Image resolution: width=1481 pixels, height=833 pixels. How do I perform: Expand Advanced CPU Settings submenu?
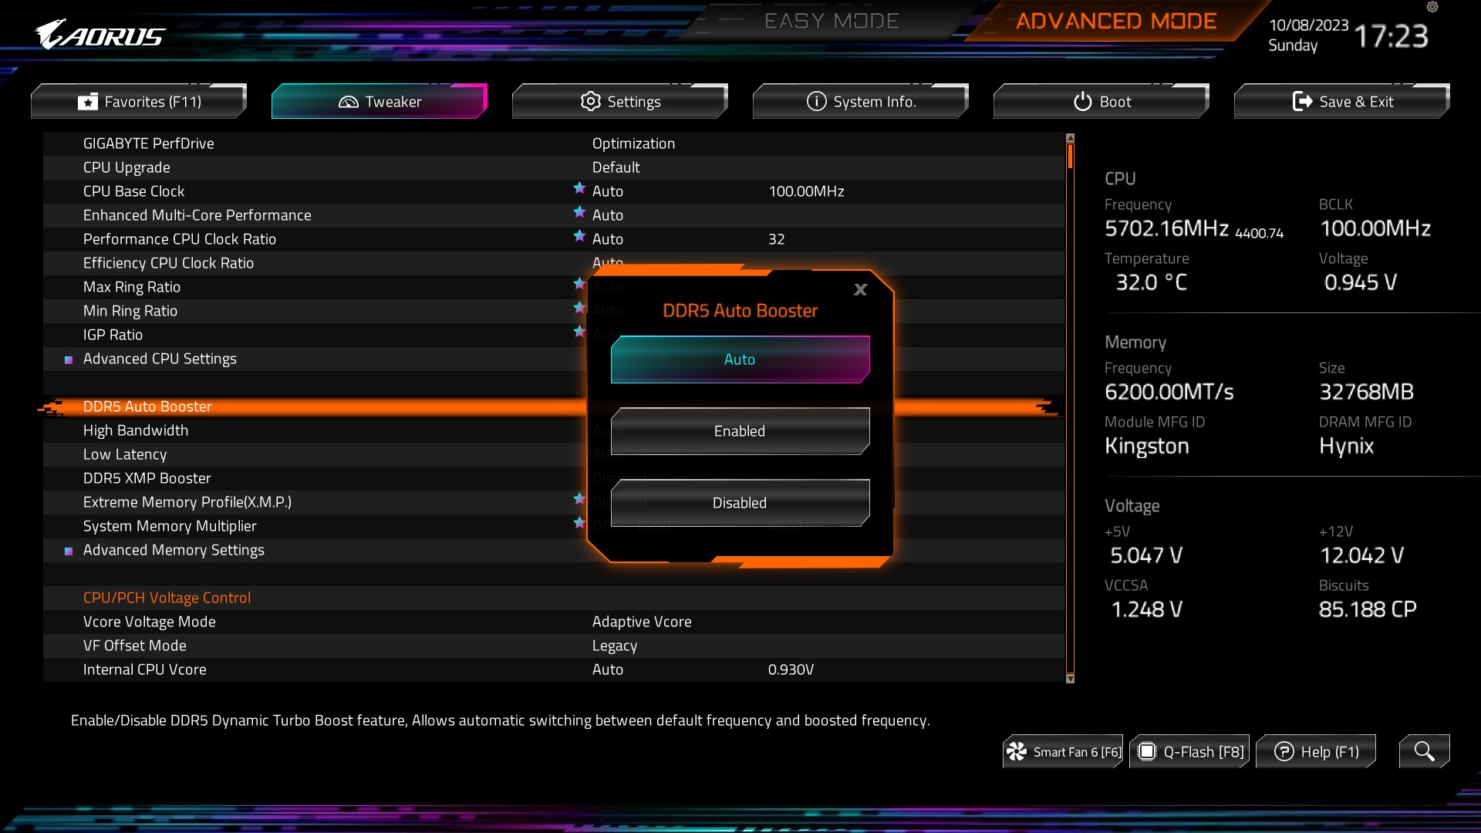tap(160, 359)
